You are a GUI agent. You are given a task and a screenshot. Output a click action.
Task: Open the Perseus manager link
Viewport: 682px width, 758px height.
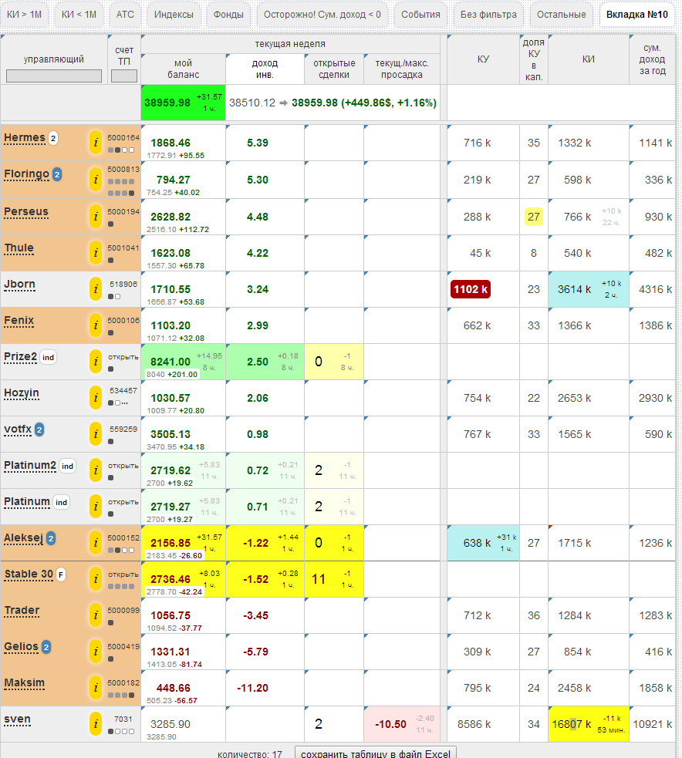[x=26, y=212]
